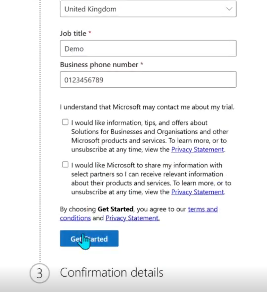Focus the Business phone number input field
Viewport: 267px width, 292px height.
click(148, 79)
